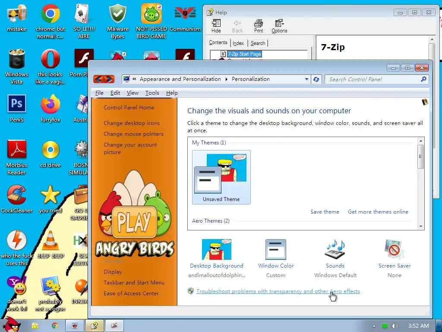Open the Chrome taskbar icon
This screenshot has height=332, width=442.
[x=54, y=326]
